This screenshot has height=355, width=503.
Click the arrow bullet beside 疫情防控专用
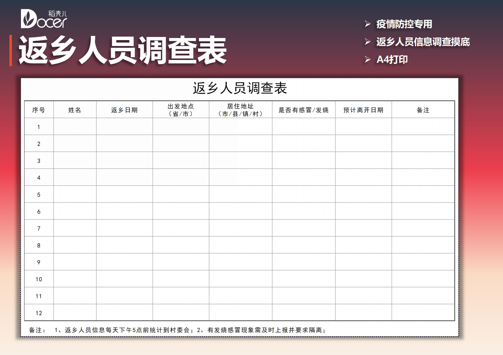point(367,24)
